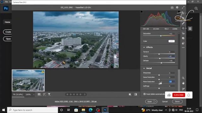Select the Zoom tool in the right toolbar

click(183, 78)
